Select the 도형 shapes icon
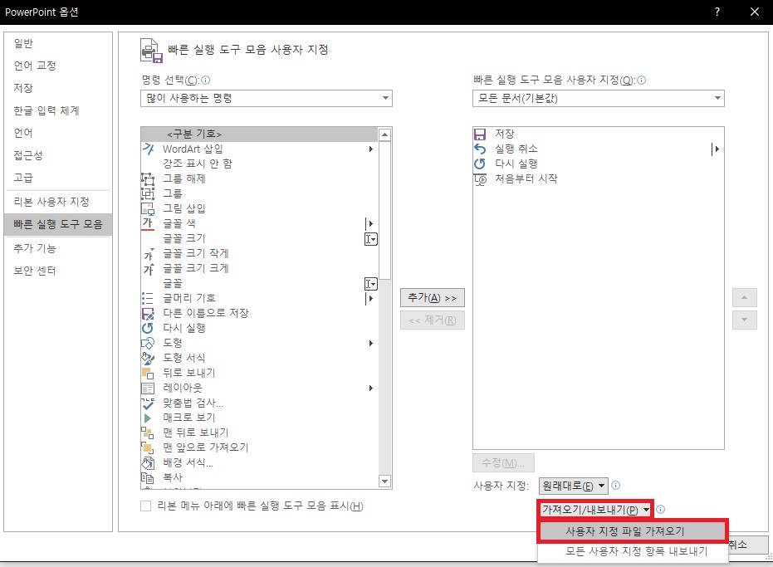Image resolution: width=773 pixels, height=567 pixels. [x=148, y=343]
